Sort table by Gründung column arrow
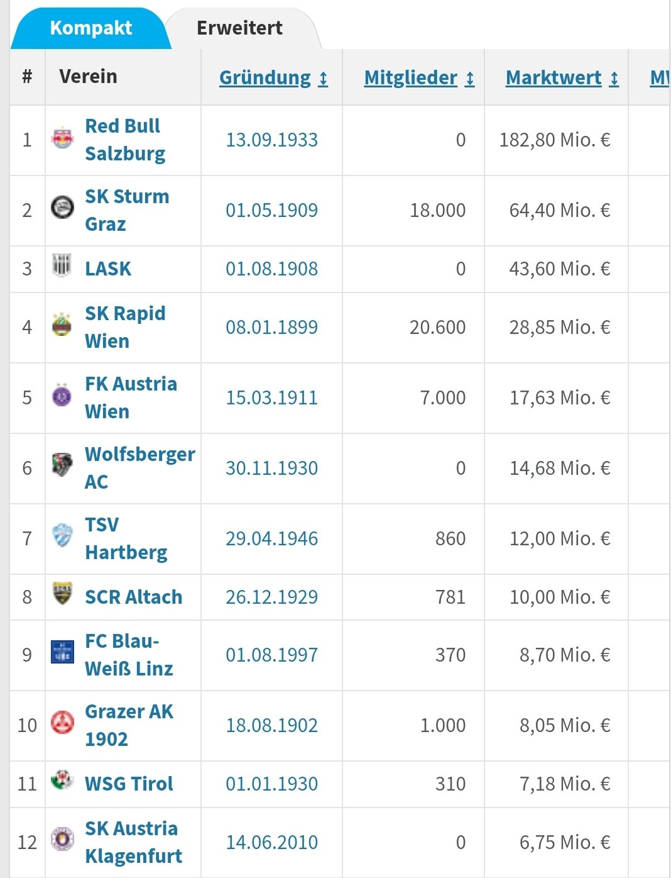Image resolution: width=671 pixels, height=878 pixels. click(323, 79)
